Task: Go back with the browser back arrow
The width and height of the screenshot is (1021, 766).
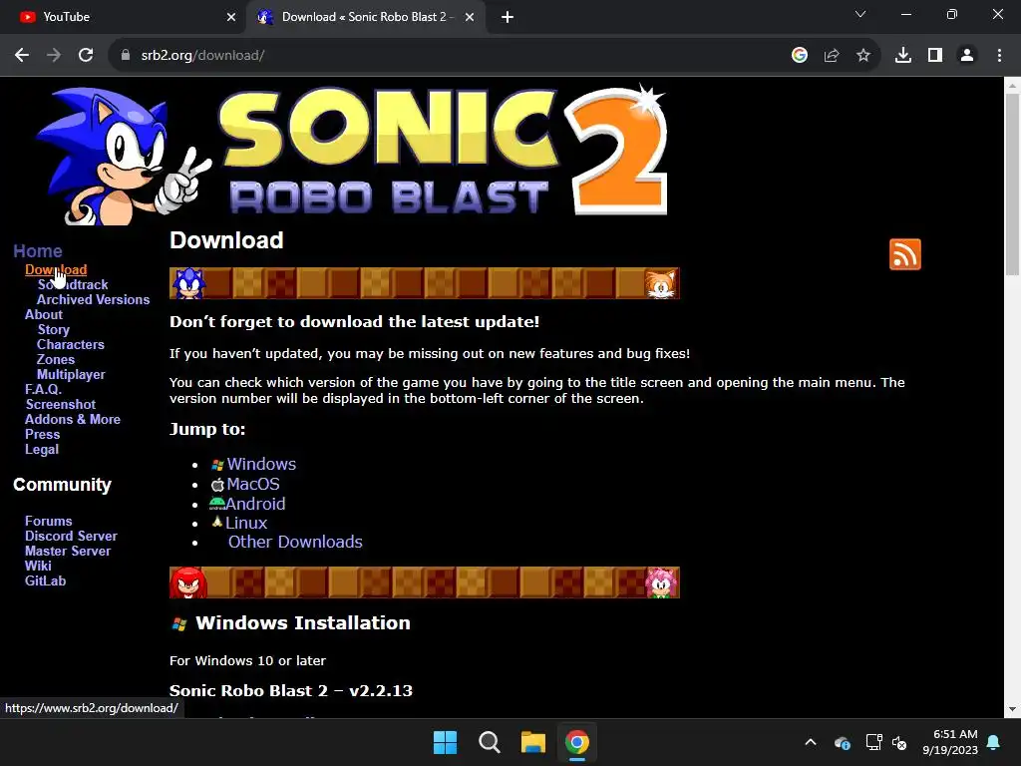Action: 22,56
